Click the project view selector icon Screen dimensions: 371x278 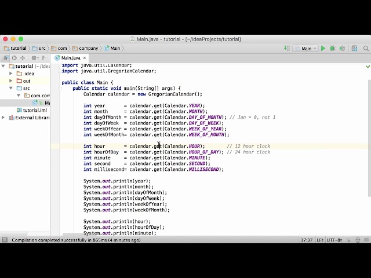click(6, 58)
